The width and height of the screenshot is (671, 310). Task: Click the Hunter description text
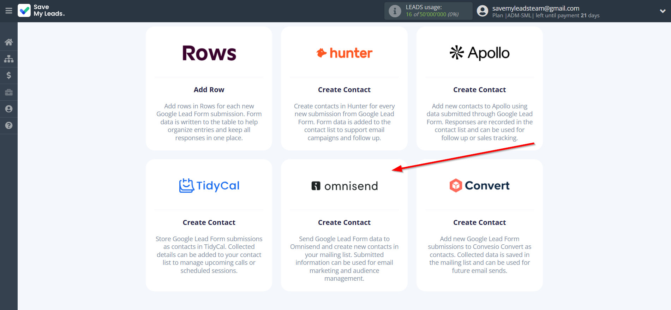(344, 122)
